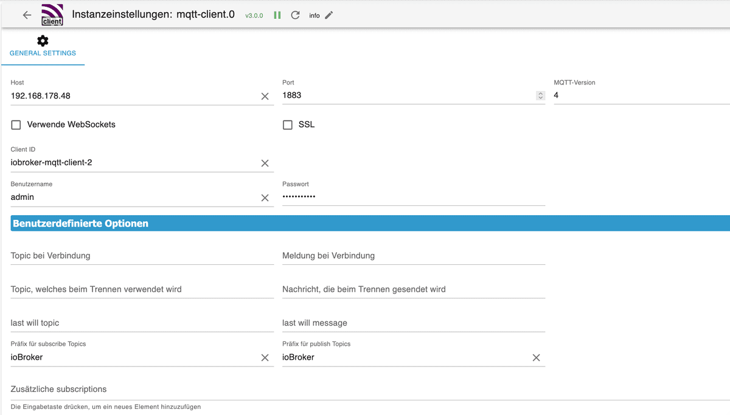
Task: Enable the SSL checkbox
Action: pos(287,125)
